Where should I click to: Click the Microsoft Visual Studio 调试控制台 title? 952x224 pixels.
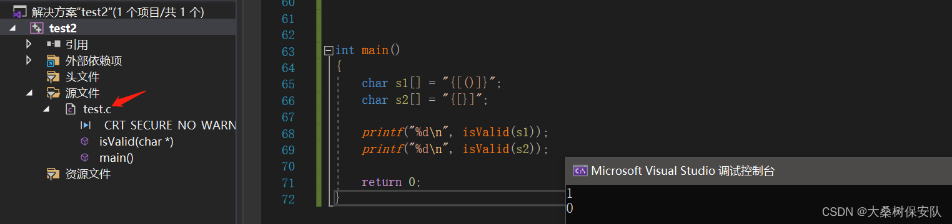683,170
